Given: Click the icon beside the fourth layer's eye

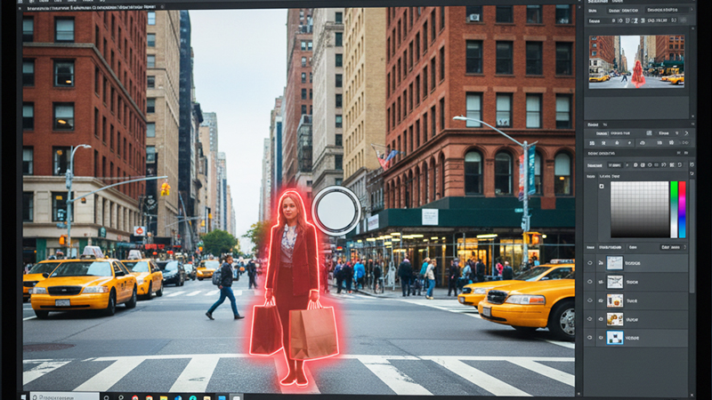Looking at the screenshot, I should tap(599, 320).
